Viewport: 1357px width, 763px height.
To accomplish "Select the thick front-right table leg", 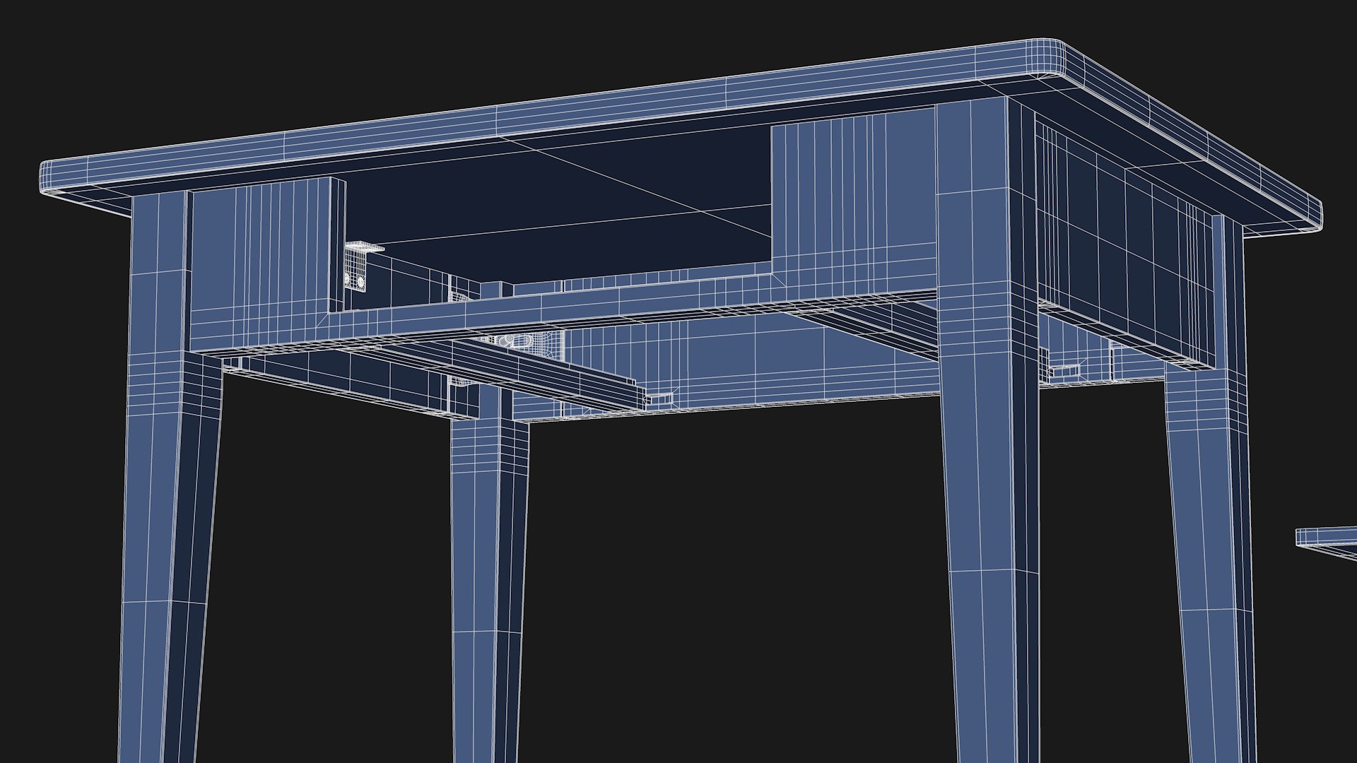I will pos(989,431).
